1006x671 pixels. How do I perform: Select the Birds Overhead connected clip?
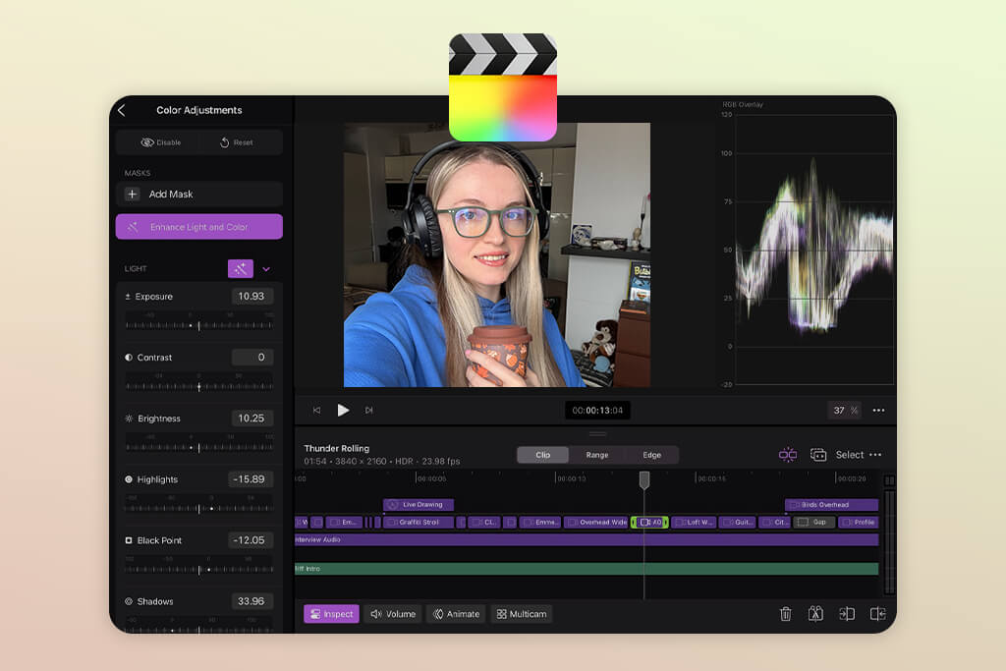point(831,505)
